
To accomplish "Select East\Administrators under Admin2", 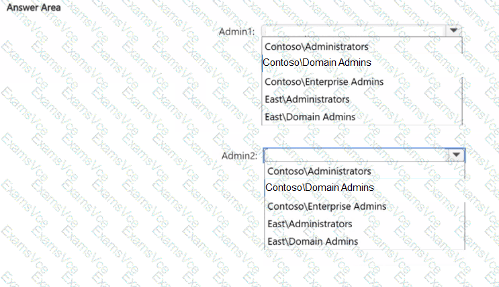I will click(x=310, y=223).
